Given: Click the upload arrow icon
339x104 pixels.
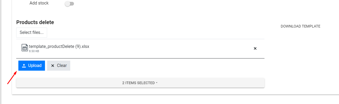Looking at the screenshot, I should pos(24,66).
